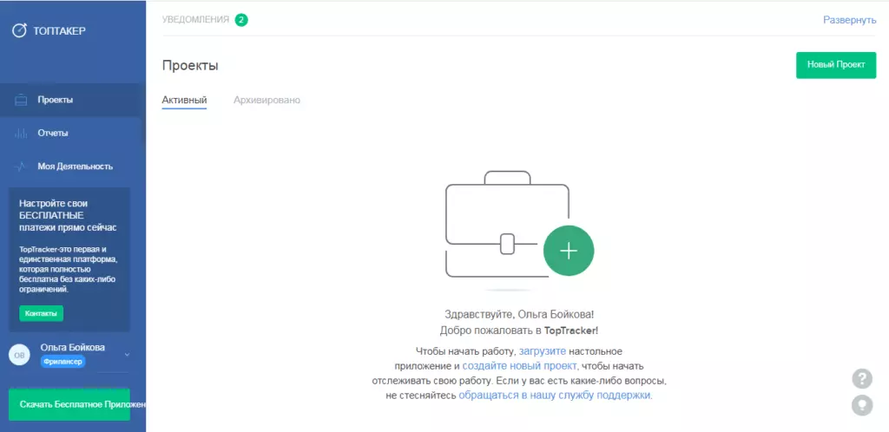This screenshot has width=889, height=432.
Task: Click the OB user avatar circle
Action: point(19,355)
